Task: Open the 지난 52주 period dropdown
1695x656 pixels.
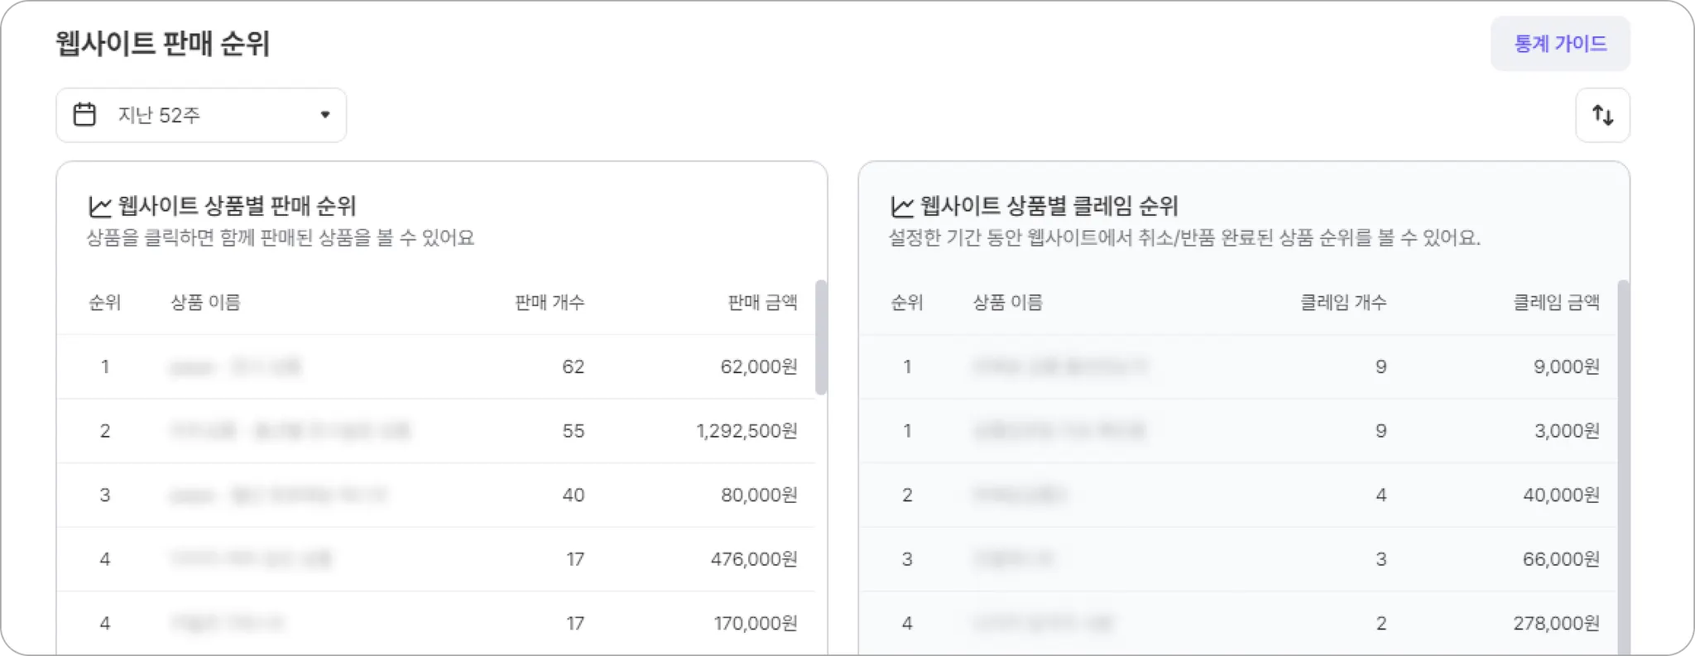Action: 201,115
